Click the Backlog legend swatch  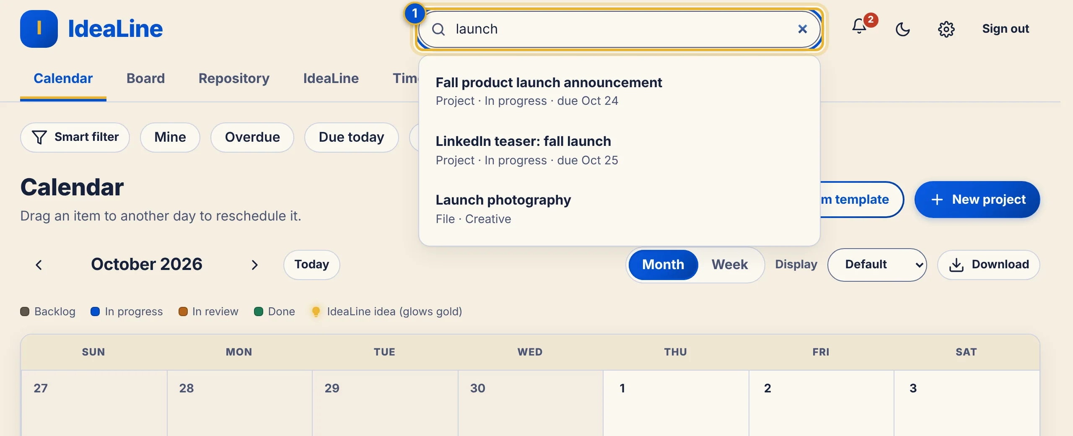(x=25, y=311)
